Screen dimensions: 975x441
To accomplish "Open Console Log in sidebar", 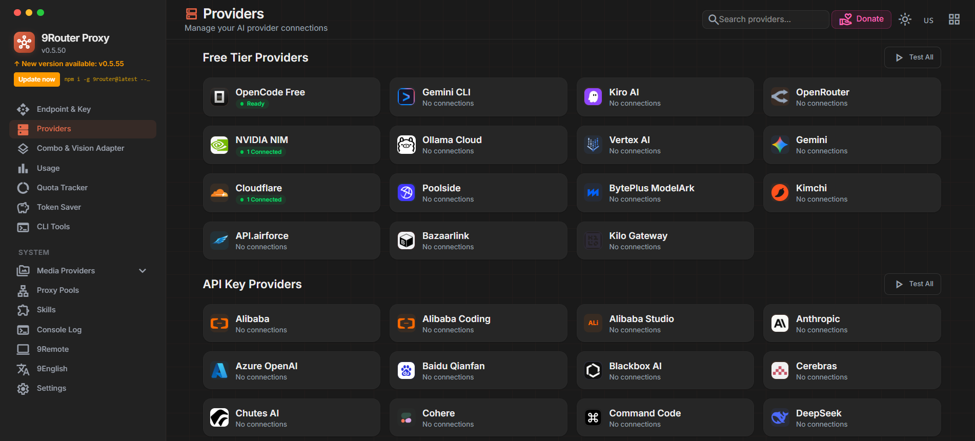I will point(83,330).
